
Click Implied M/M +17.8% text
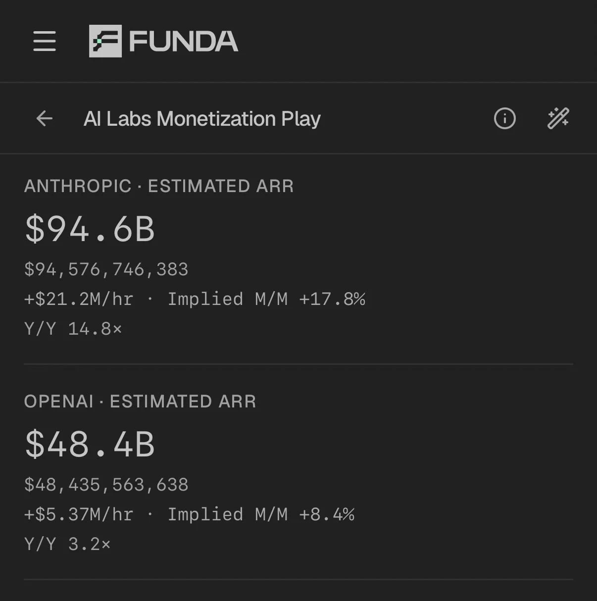click(x=266, y=299)
